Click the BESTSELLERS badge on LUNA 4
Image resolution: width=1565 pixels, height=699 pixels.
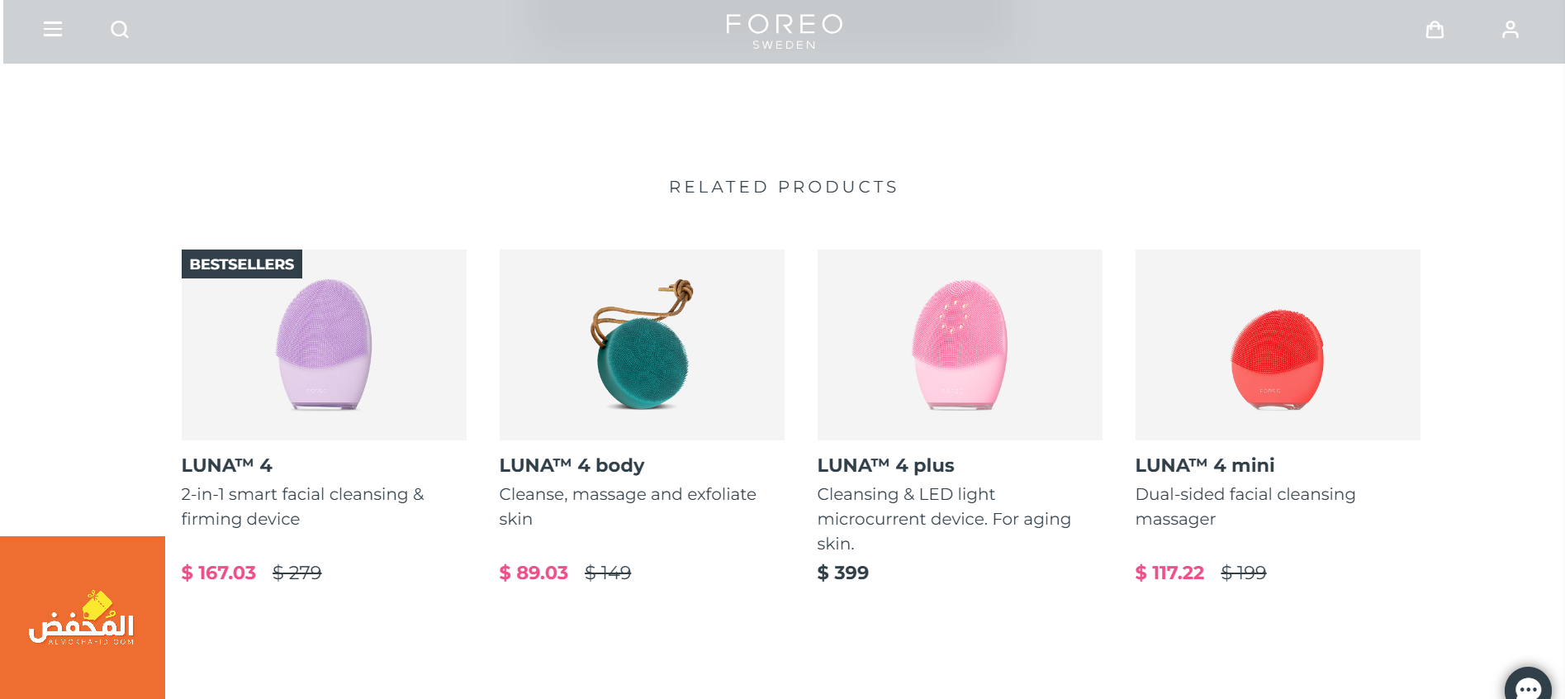(242, 264)
